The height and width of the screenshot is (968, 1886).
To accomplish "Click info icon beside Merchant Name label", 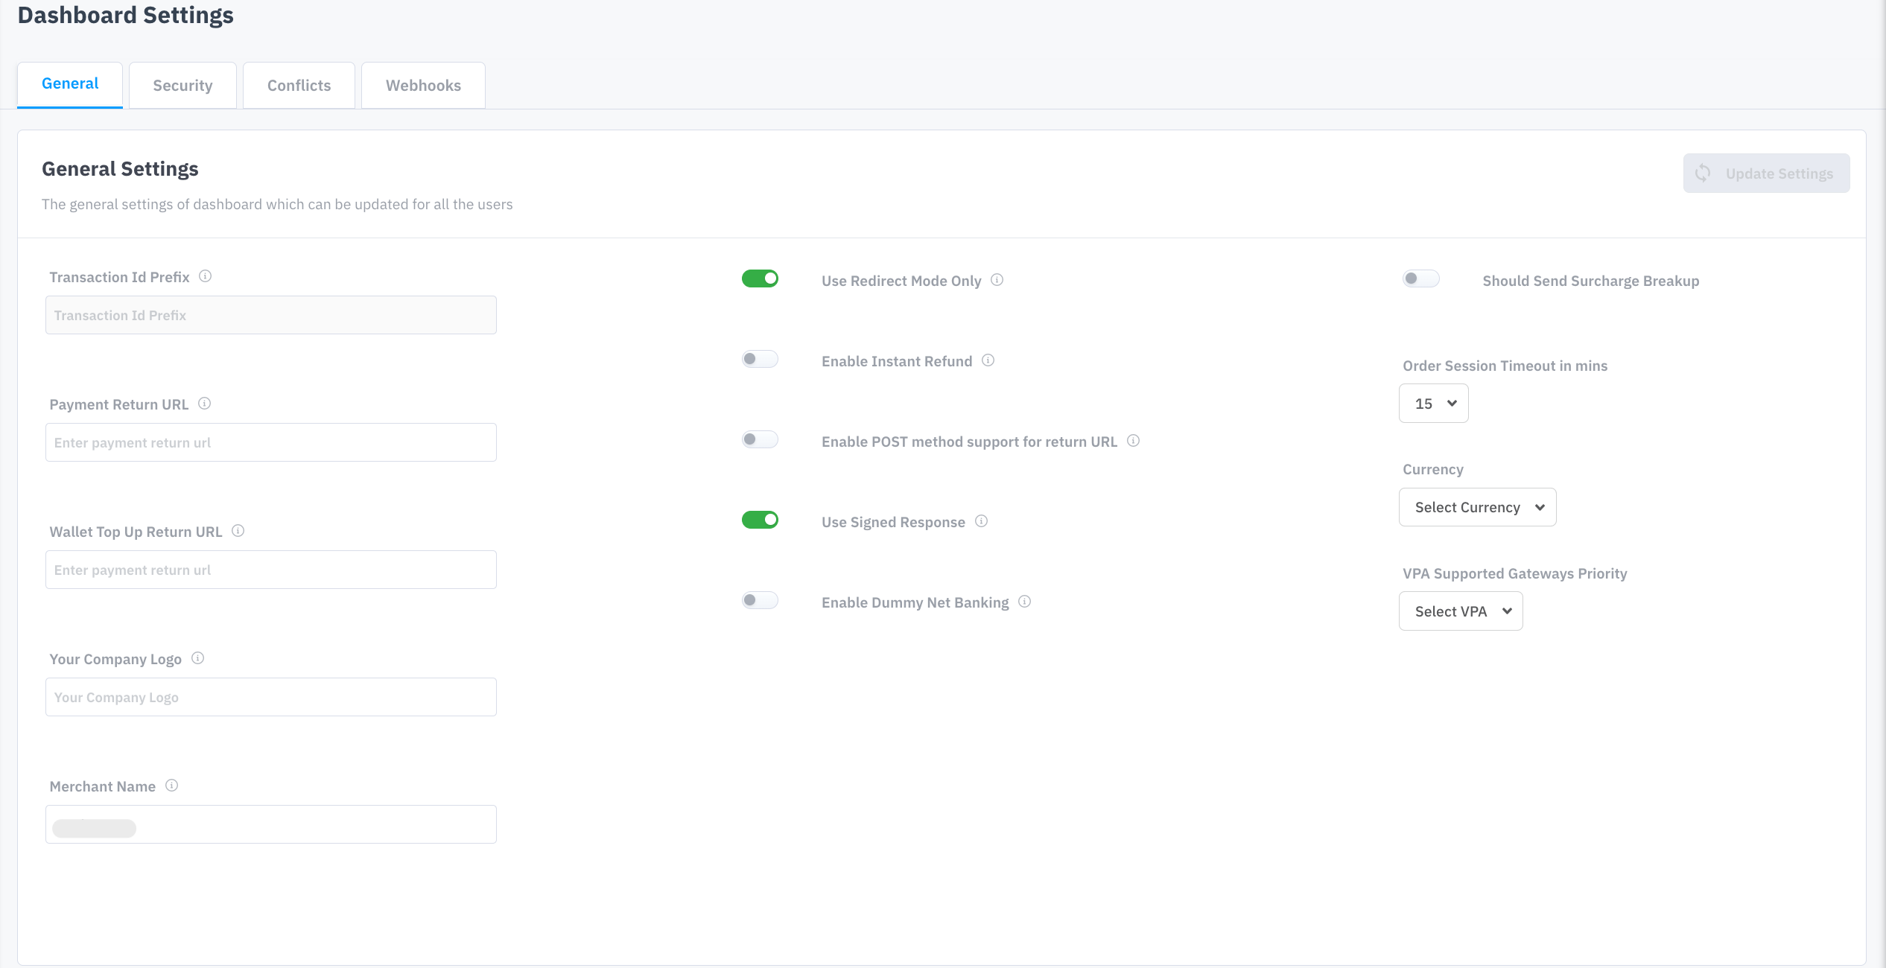I will click(x=172, y=786).
